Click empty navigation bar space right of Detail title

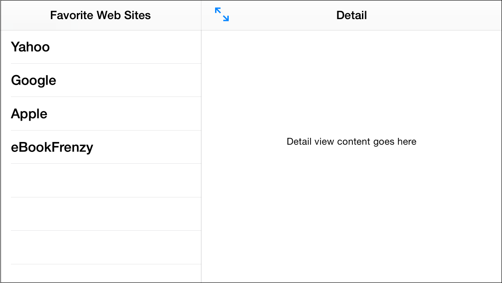point(432,15)
